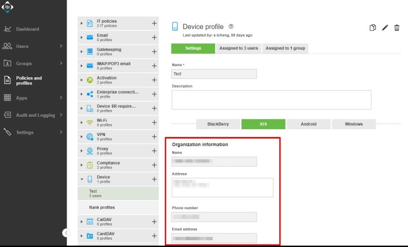408x247 pixels.
Task: Switch to Assigned to 3 users tab
Action: point(239,48)
